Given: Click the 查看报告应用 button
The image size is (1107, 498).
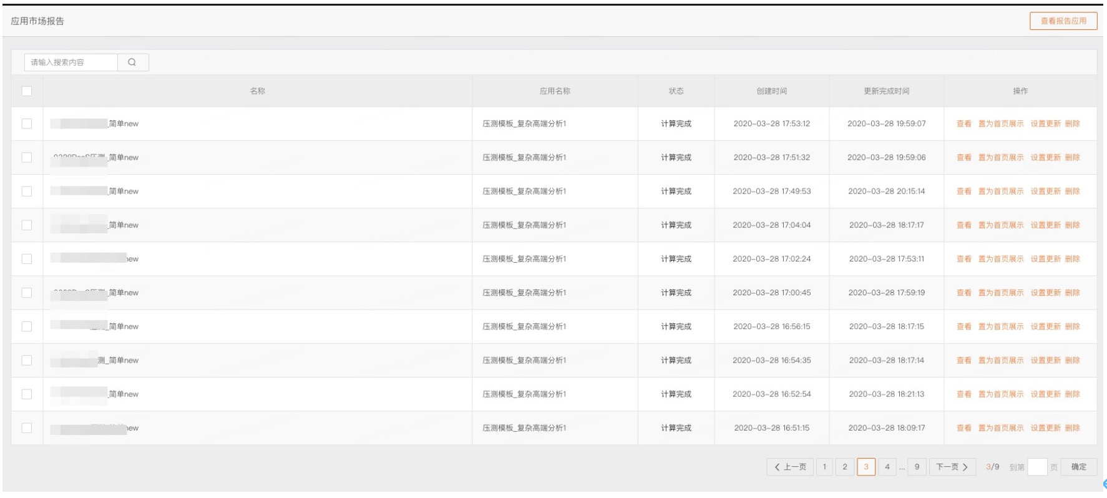Looking at the screenshot, I should [x=1063, y=21].
